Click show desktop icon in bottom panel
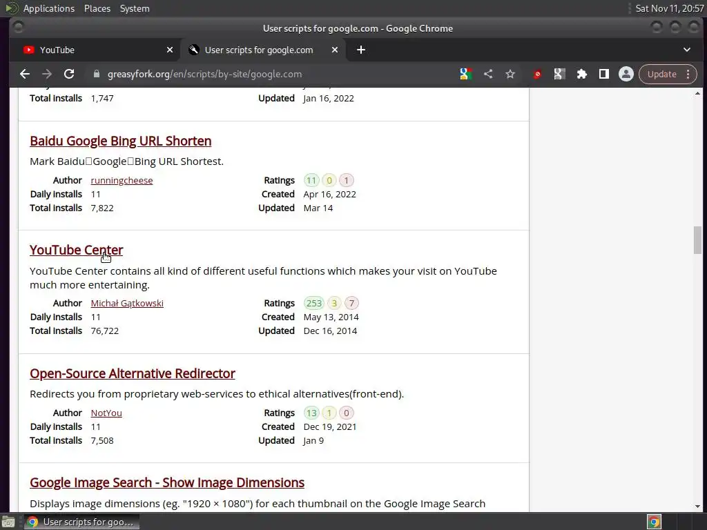Screen dimensions: 707x530 8,522
